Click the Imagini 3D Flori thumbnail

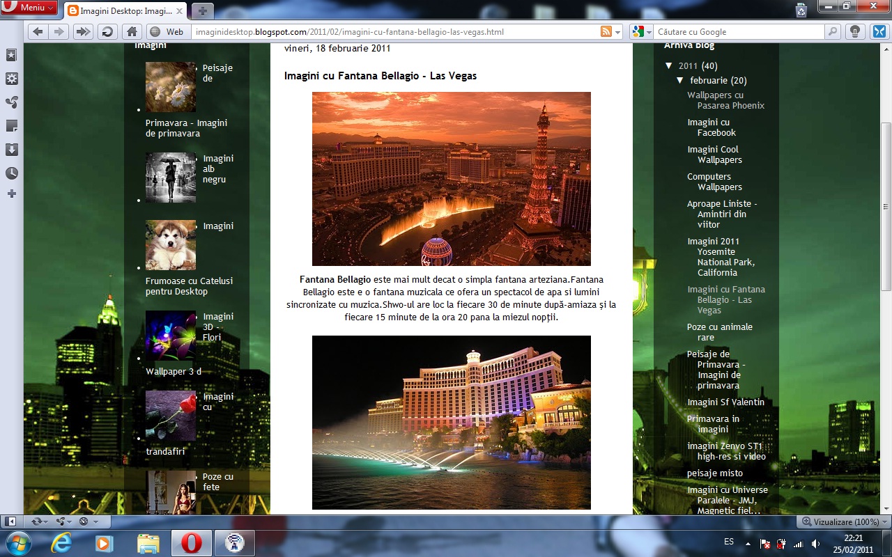click(x=171, y=336)
